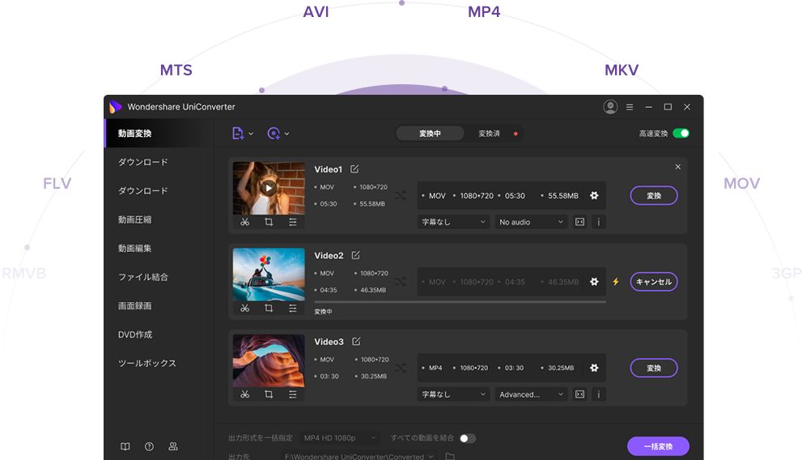Image resolution: width=802 pixels, height=460 pixels.
Task: Click 変換 button for Video3
Action: (654, 368)
